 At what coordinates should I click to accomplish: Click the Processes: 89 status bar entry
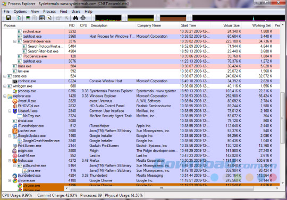91,195
